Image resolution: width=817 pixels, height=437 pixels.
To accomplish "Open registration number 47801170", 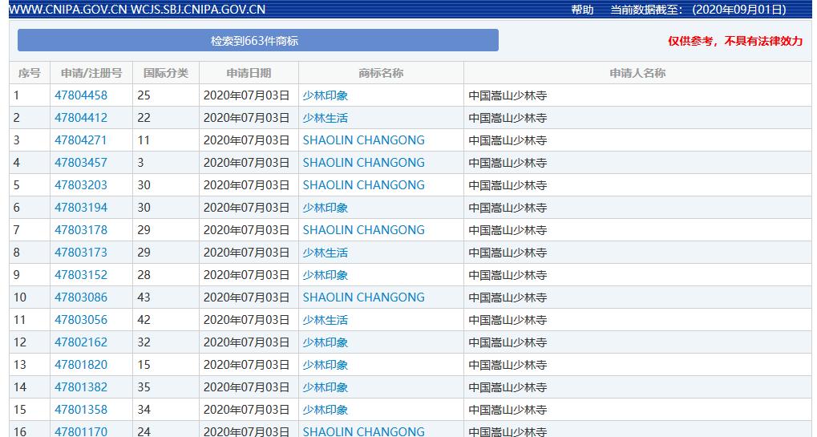I will tap(81, 431).
